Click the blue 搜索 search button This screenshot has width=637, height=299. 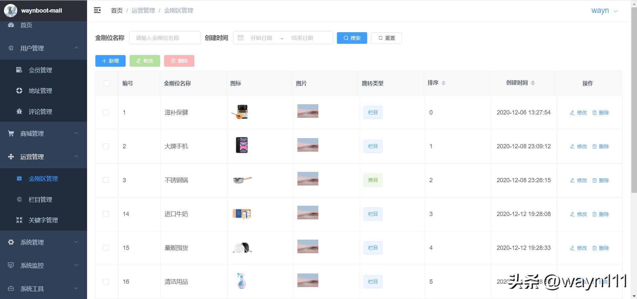pyautogui.click(x=352, y=38)
